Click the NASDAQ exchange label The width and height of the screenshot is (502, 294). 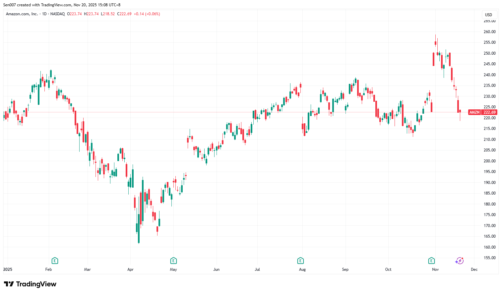[x=58, y=14]
